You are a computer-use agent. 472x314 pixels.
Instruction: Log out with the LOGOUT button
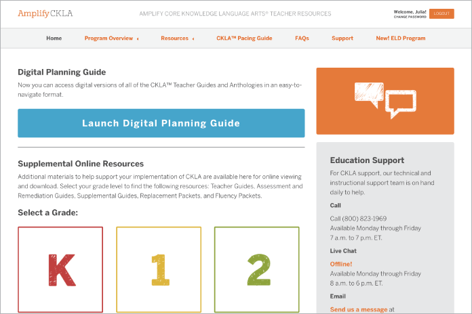tap(441, 14)
